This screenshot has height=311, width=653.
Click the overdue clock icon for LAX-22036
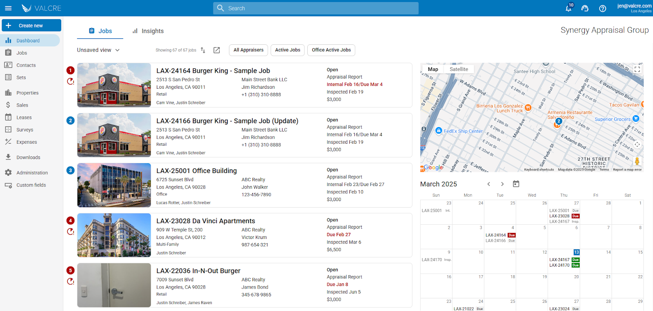[x=71, y=281]
